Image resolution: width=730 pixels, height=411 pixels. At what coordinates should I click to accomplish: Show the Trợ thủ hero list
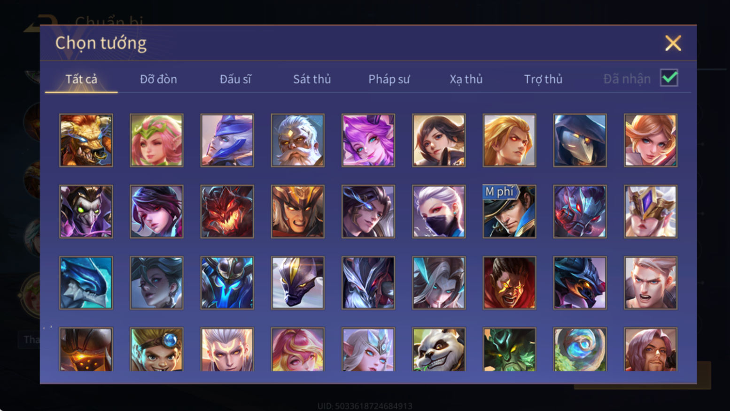pos(543,79)
